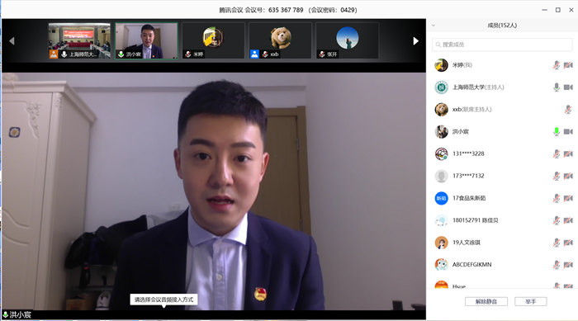Click the 解除静音 unmute button
Screen dimensions: 578x321
[x=486, y=301]
